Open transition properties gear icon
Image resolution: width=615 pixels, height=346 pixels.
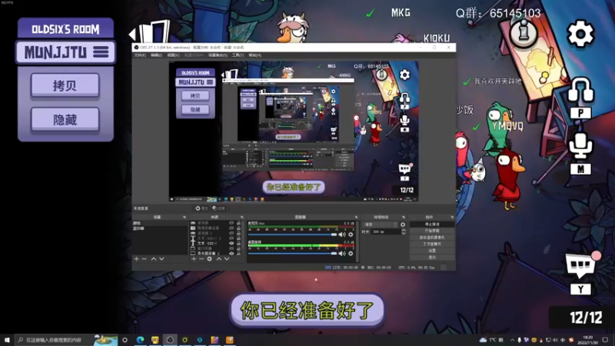[403, 225]
